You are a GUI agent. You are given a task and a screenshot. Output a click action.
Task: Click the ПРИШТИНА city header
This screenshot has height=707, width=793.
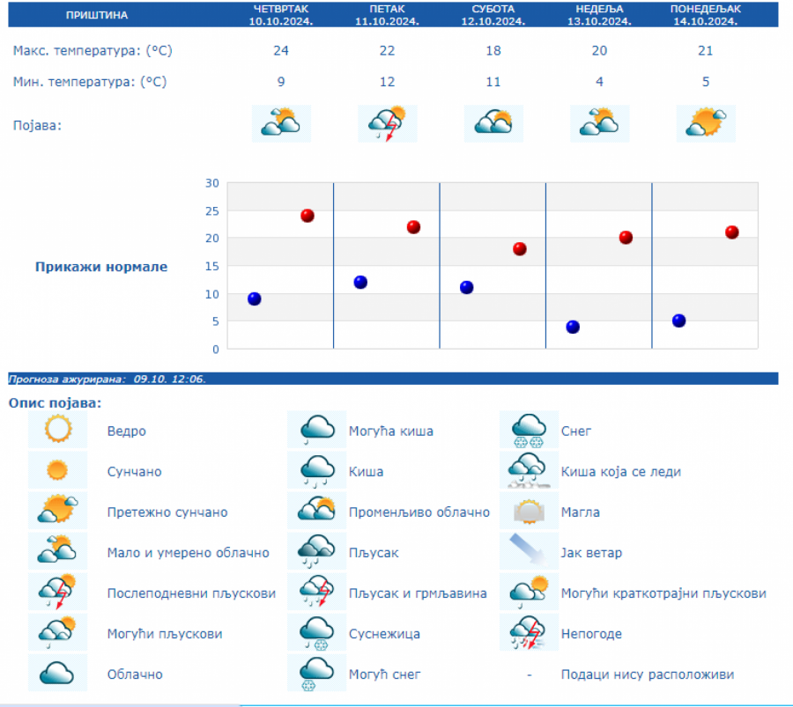pos(97,15)
